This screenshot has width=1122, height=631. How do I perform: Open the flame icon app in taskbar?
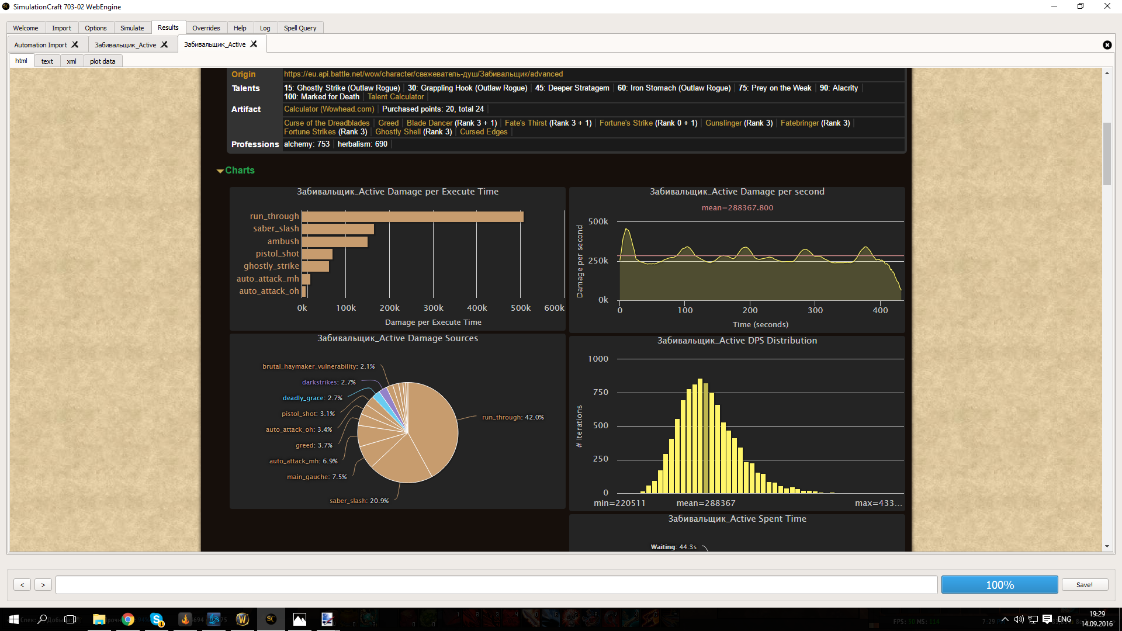pos(185,619)
